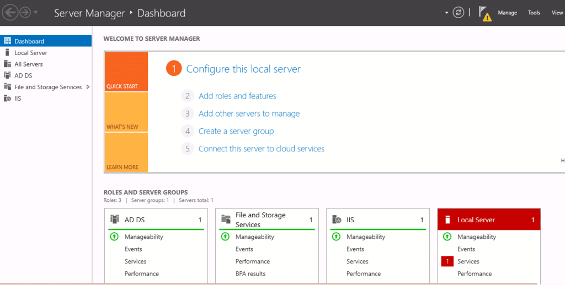
Task: Open the dropdown arrow left of refresh
Action: pyautogui.click(x=446, y=13)
